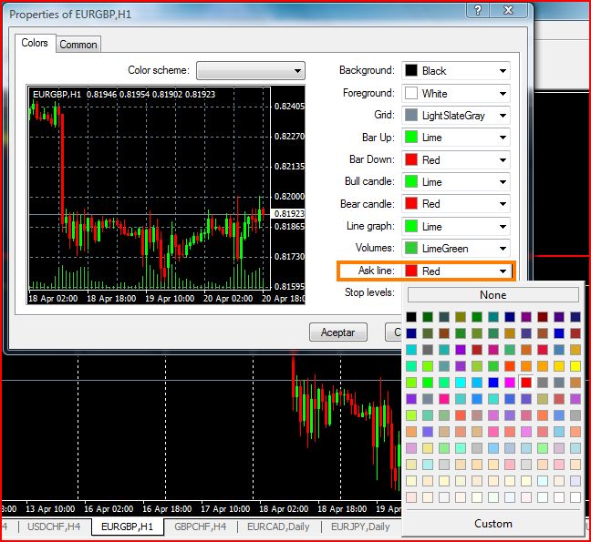Select the magenta swatch next to red
This screenshot has height=542, width=591.
(x=510, y=383)
